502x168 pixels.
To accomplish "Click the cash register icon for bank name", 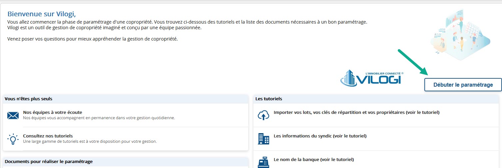I will click(263, 162).
